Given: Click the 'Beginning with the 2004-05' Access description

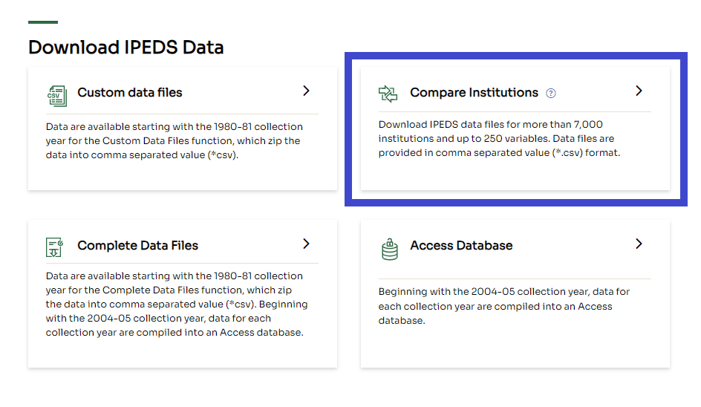Looking at the screenshot, I should [x=503, y=306].
